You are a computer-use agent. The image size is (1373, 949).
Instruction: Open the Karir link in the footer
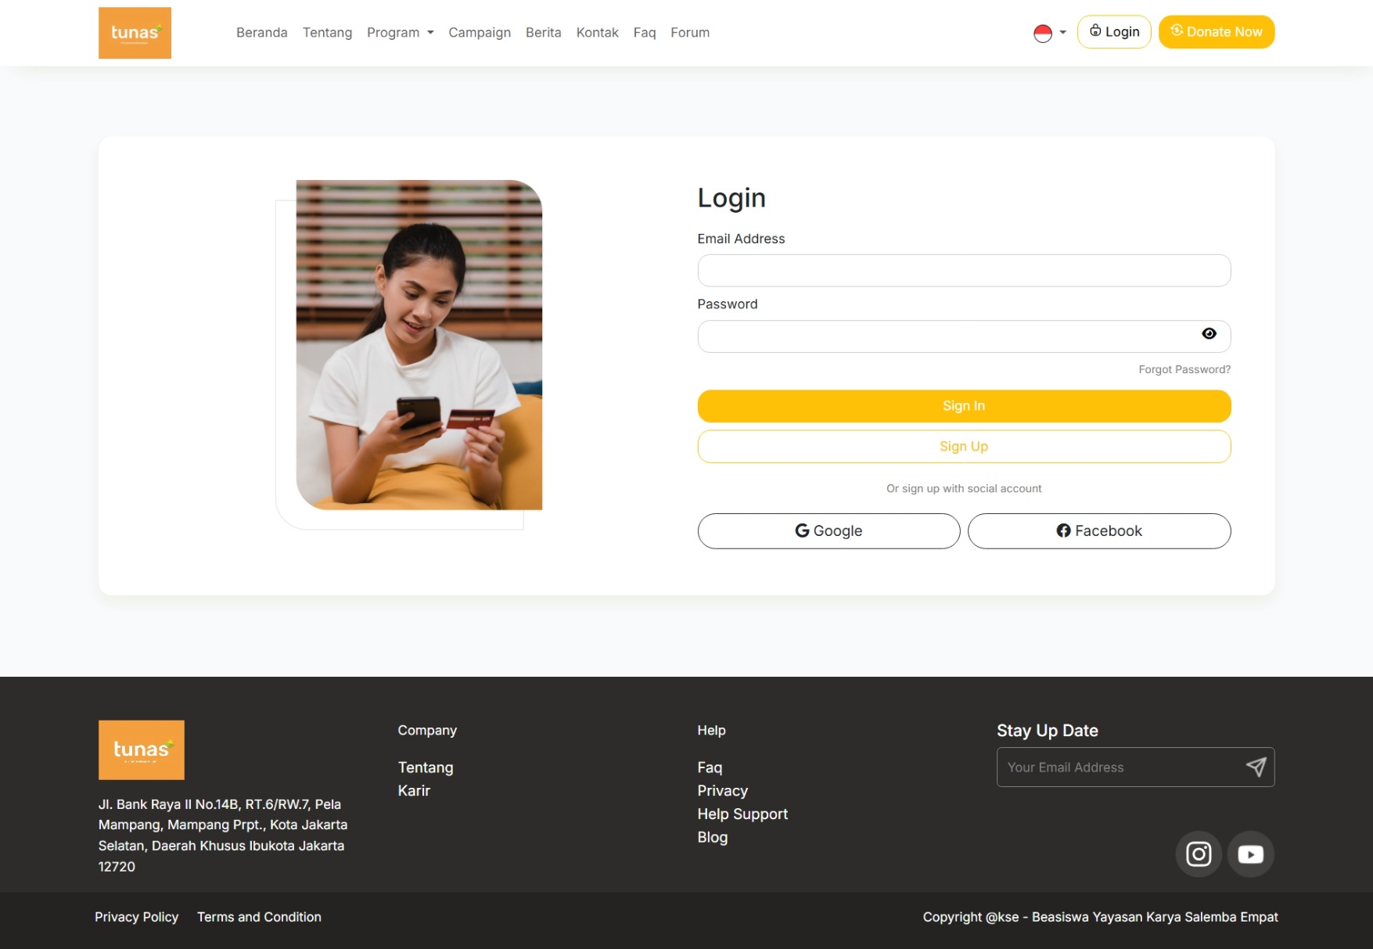(x=415, y=790)
